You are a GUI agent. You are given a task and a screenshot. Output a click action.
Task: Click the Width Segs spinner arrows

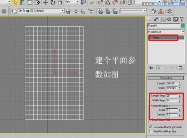(180, 100)
